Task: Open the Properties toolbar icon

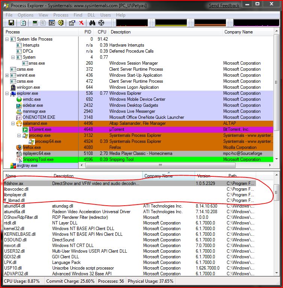Action: (72, 23)
